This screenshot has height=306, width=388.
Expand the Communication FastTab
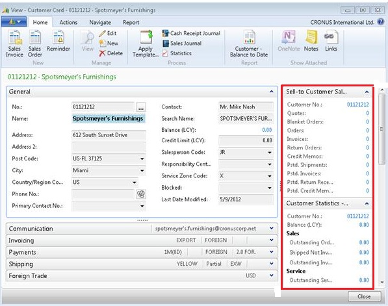click(272, 228)
